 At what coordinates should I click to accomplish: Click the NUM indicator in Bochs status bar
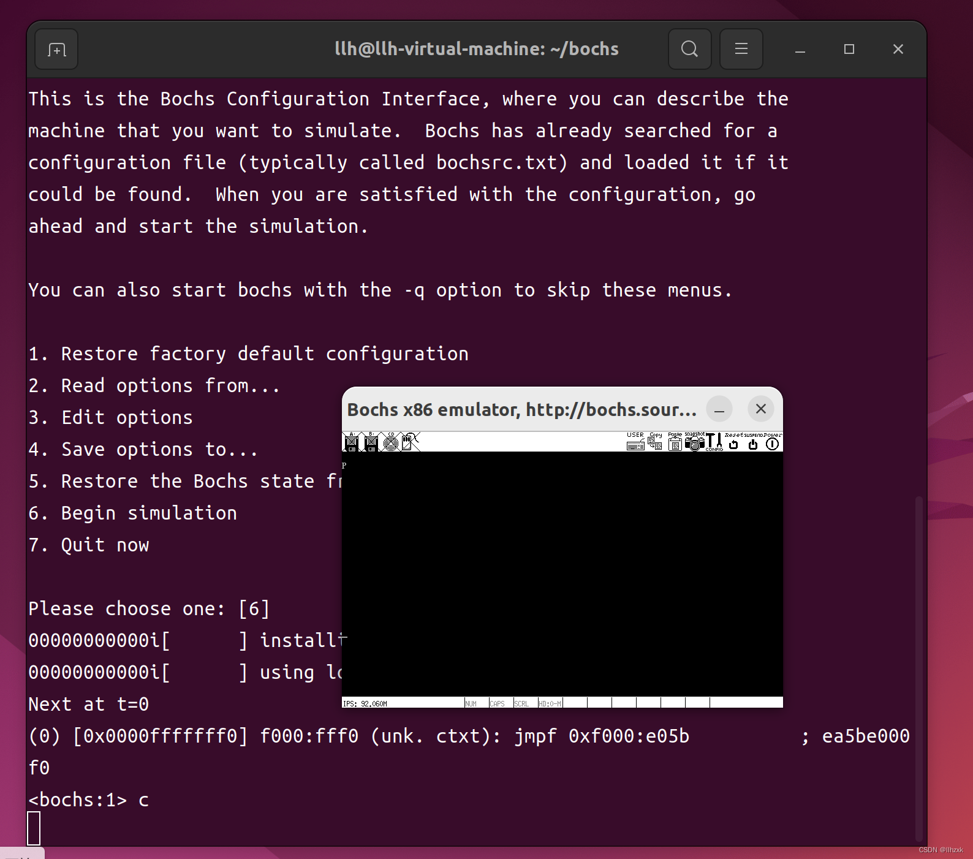(471, 703)
